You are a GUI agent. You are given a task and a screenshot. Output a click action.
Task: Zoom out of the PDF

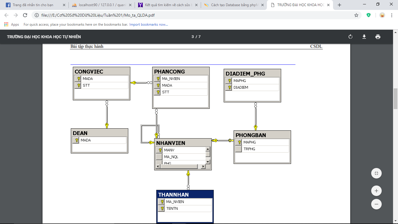coord(376,204)
